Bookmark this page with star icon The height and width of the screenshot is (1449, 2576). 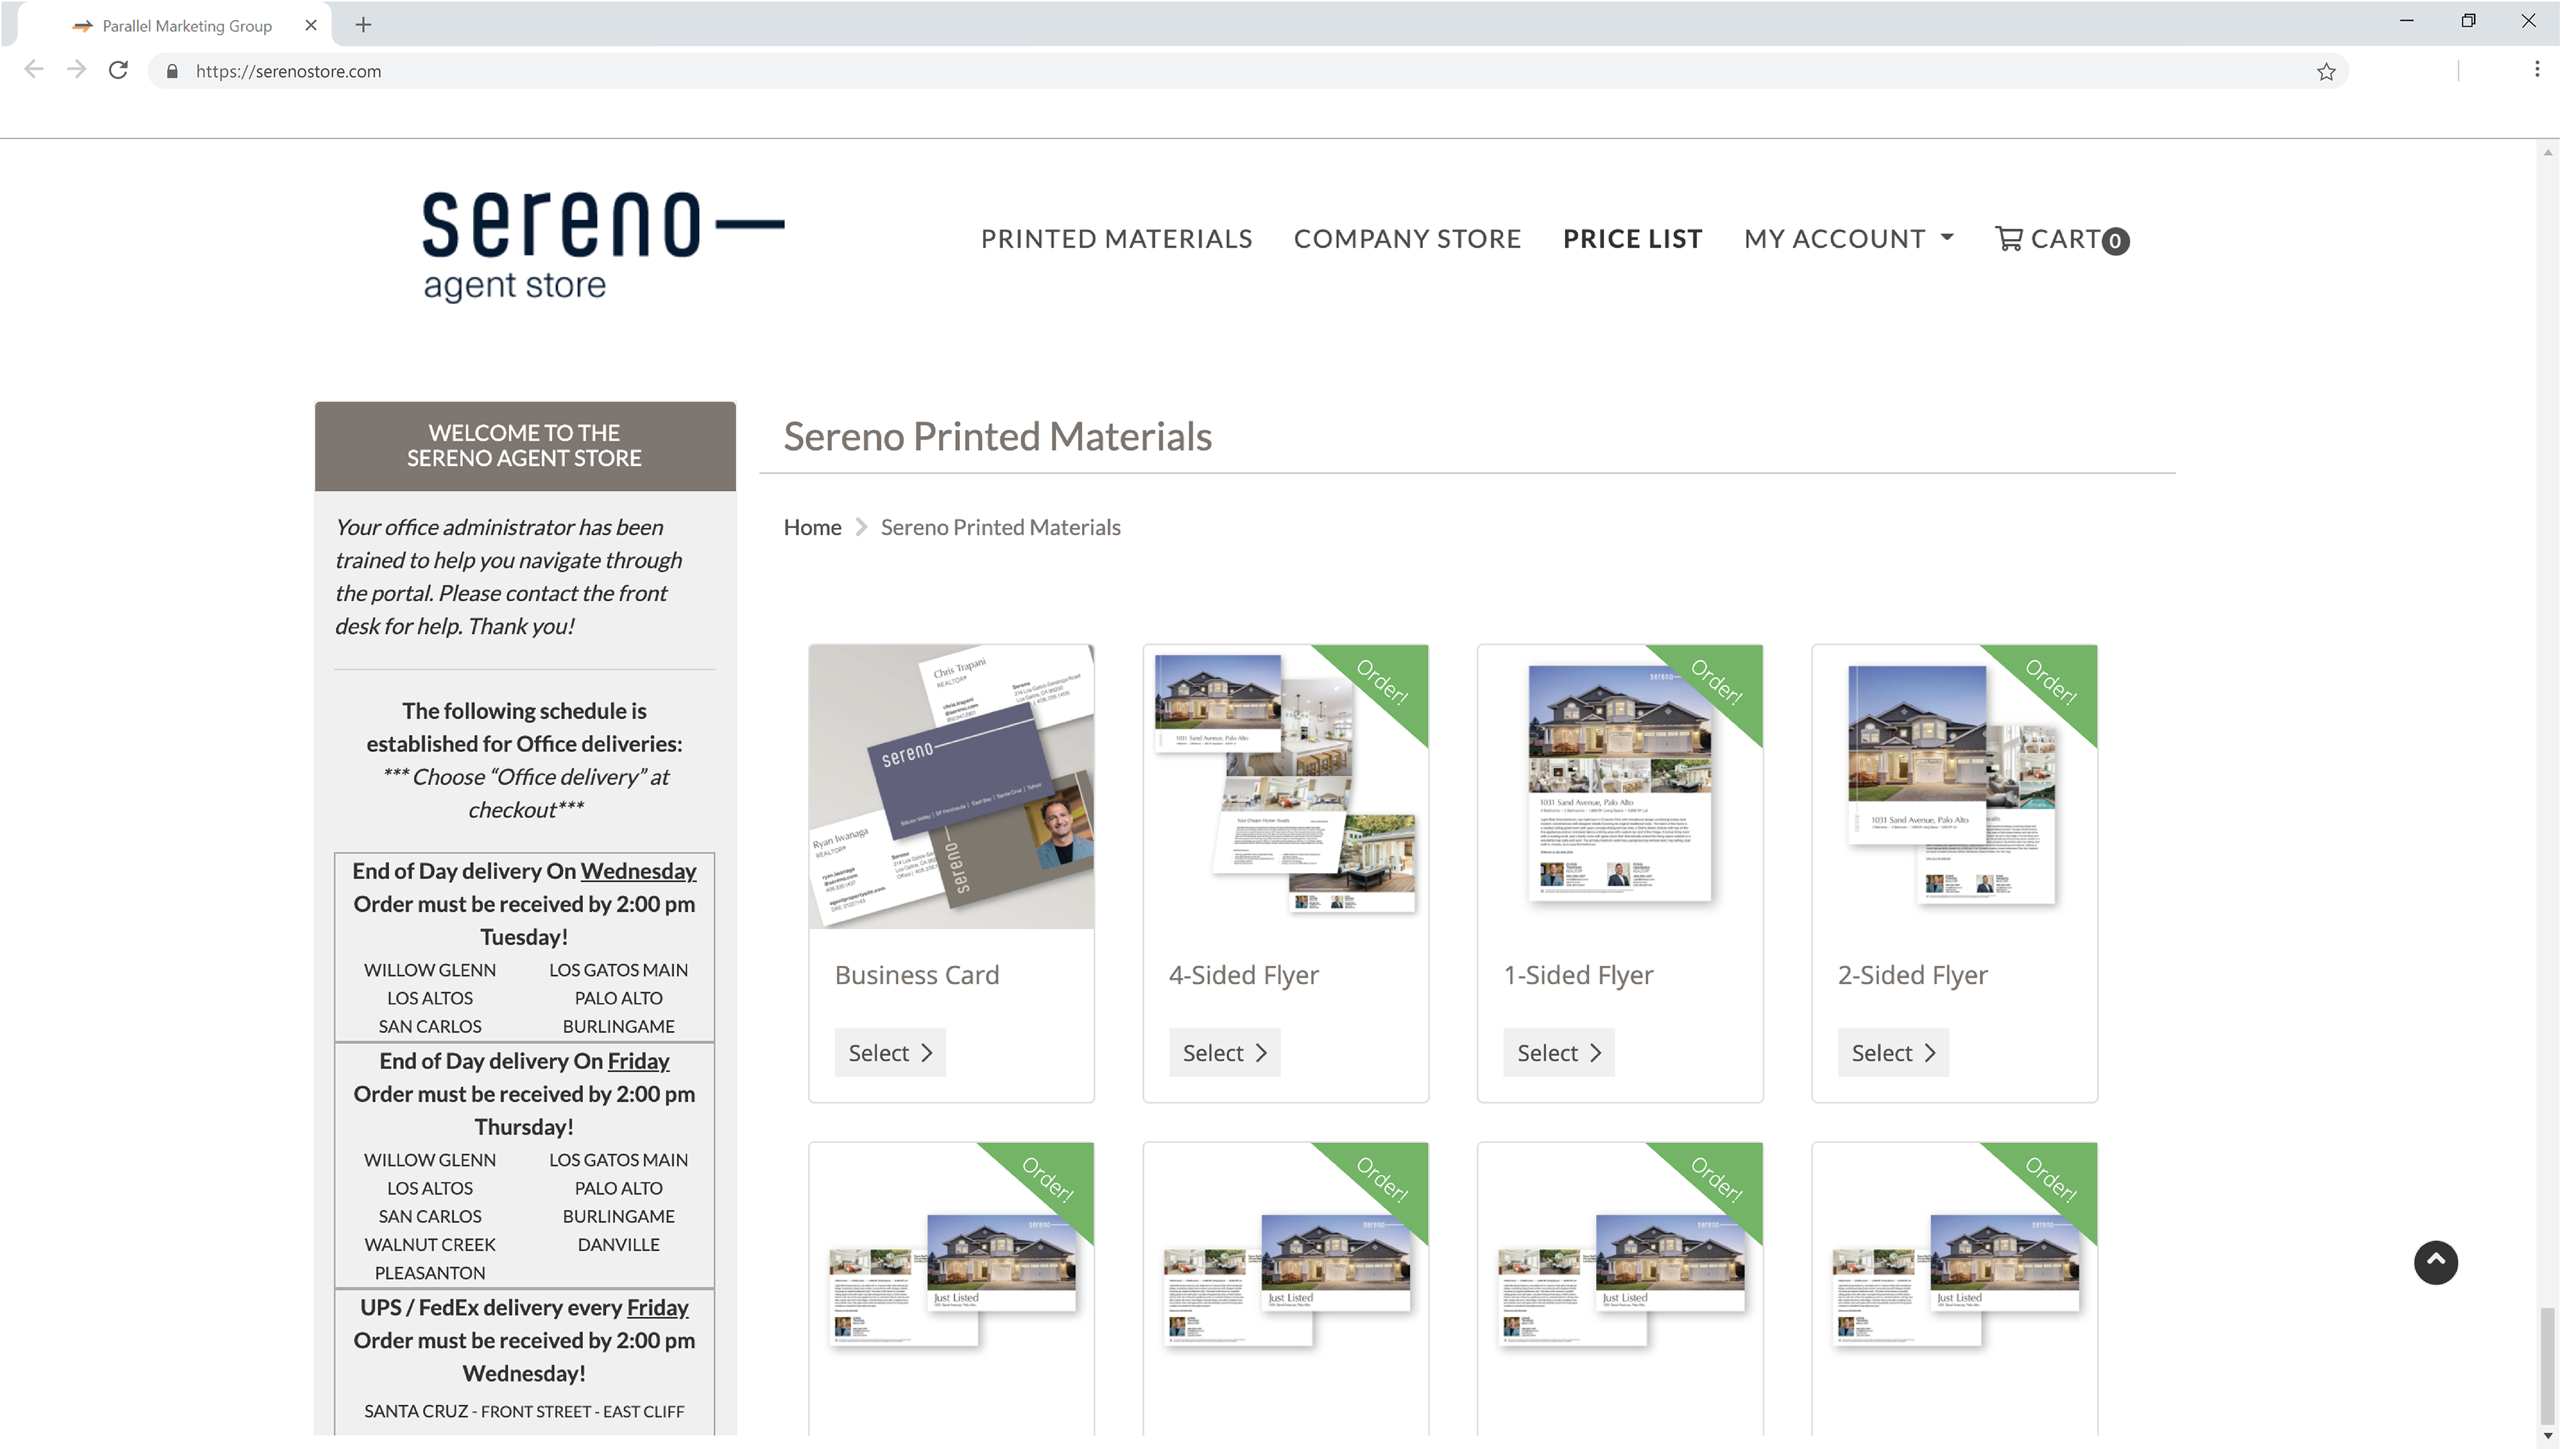coord(2326,71)
